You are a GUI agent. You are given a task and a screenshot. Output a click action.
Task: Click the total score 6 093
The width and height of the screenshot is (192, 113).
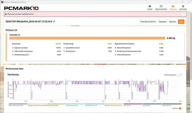pos(170,38)
